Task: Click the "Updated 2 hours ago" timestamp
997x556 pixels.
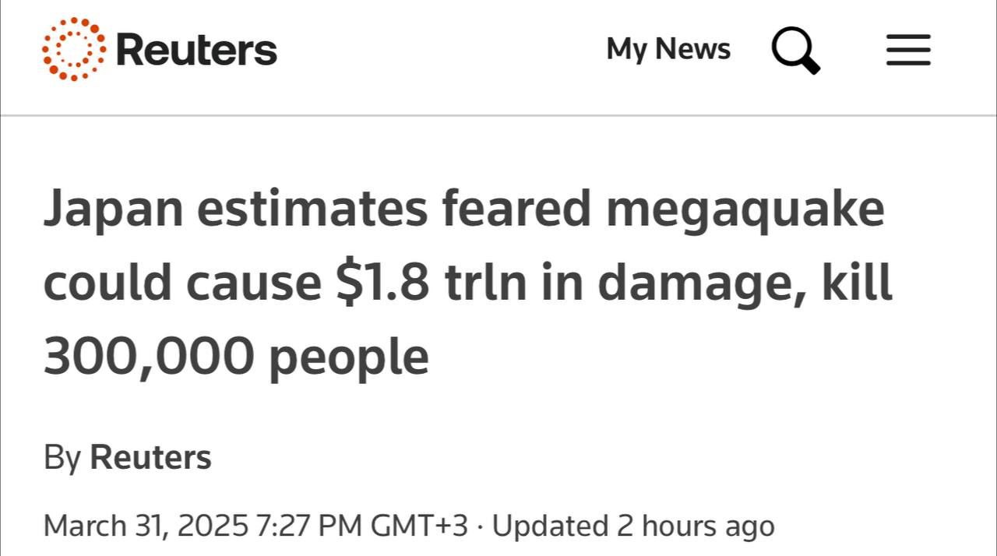Action: pyautogui.click(x=633, y=526)
